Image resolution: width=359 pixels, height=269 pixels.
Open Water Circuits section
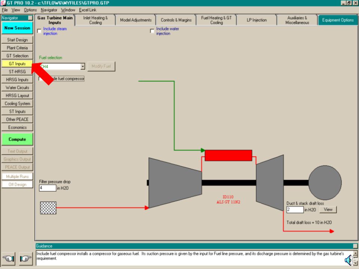(17, 87)
